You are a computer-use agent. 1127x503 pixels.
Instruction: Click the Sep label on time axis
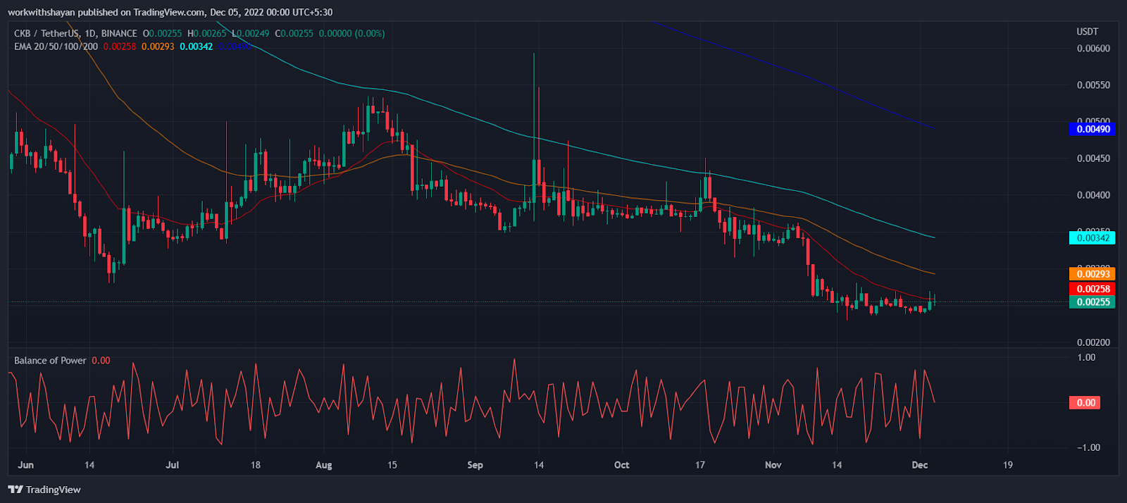tap(475, 465)
